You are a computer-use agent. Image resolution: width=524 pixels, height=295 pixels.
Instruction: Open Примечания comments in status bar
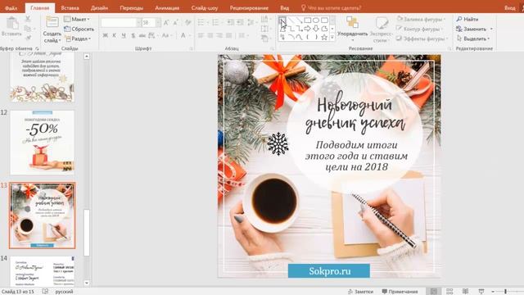tap(400, 292)
